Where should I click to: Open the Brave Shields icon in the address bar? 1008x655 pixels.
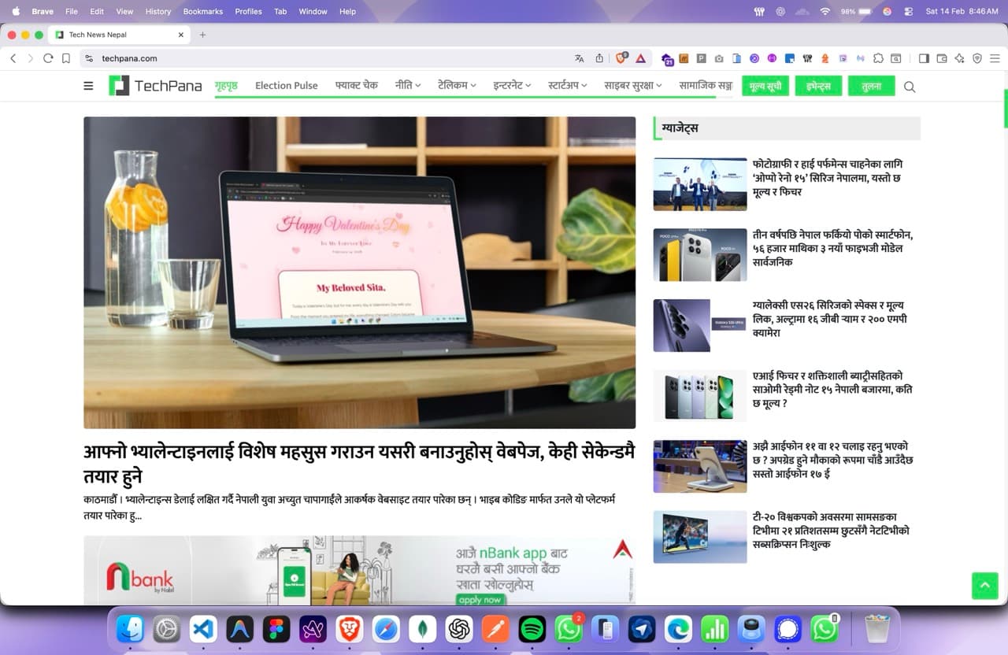(x=620, y=57)
